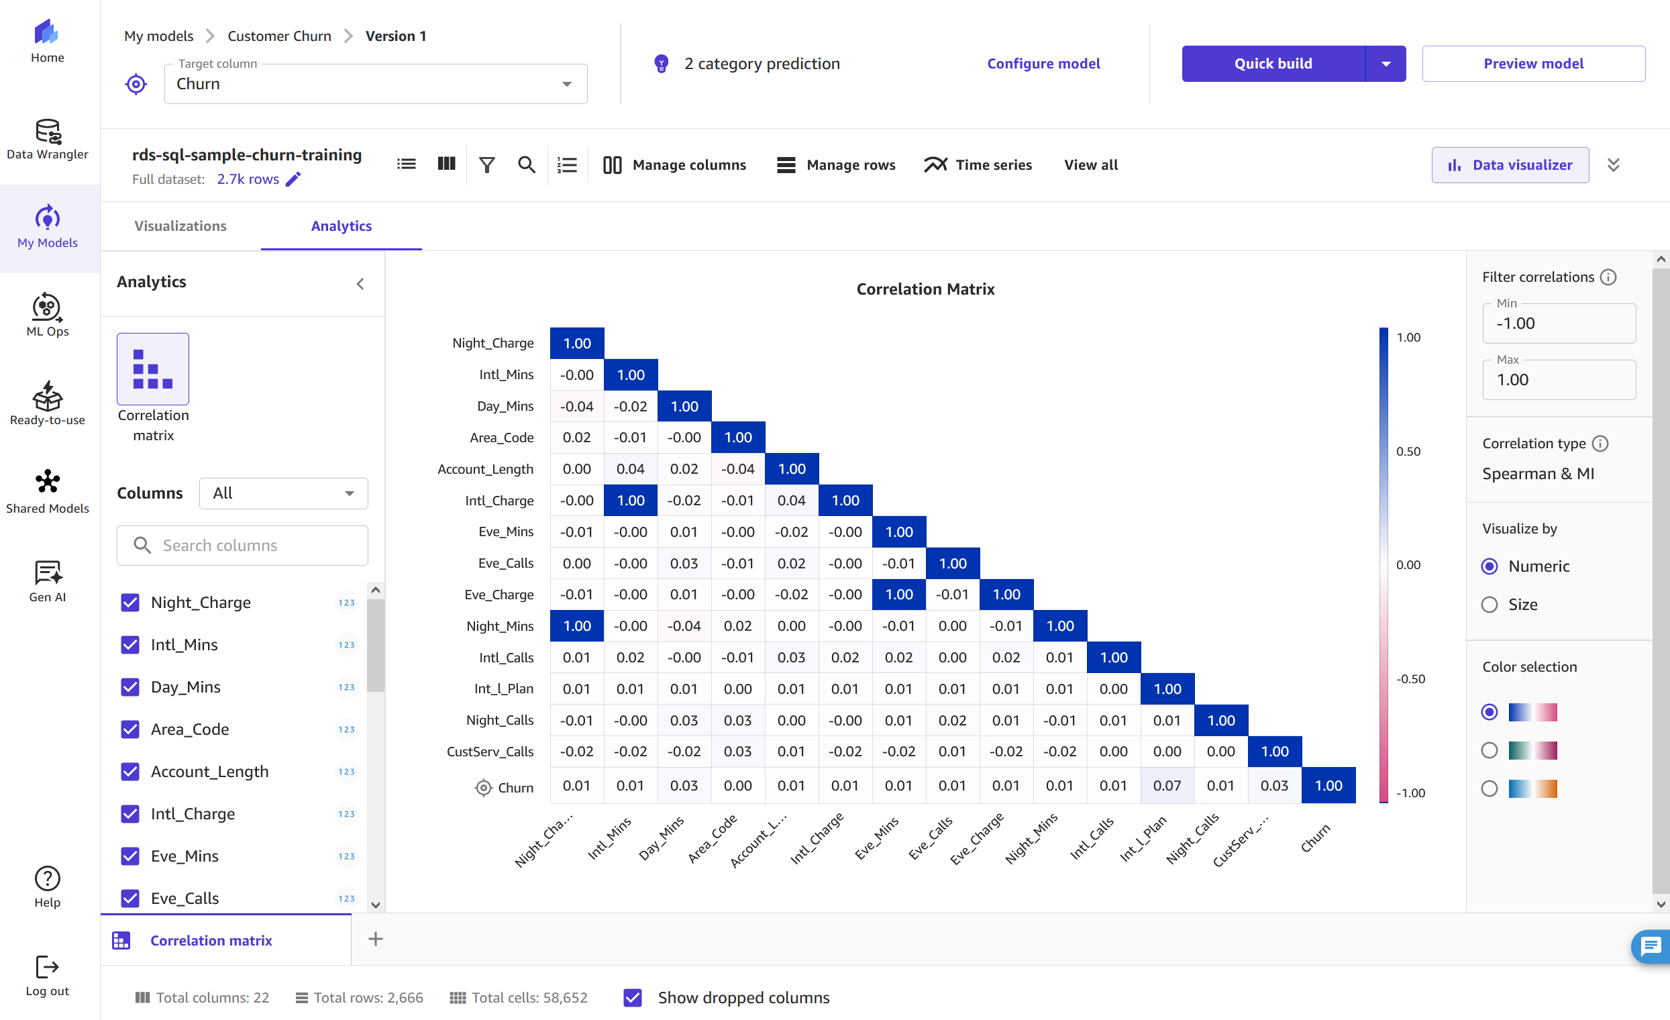Viewport: 1670px width, 1020px height.
Task: Open the Target column dropdown
Action: pyautogui.click(x=376, y=84)
